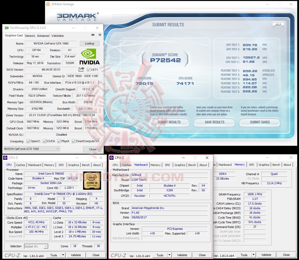Click Validate in left CPU-Z window
This screenshot has height=260, width=299.
76,255
